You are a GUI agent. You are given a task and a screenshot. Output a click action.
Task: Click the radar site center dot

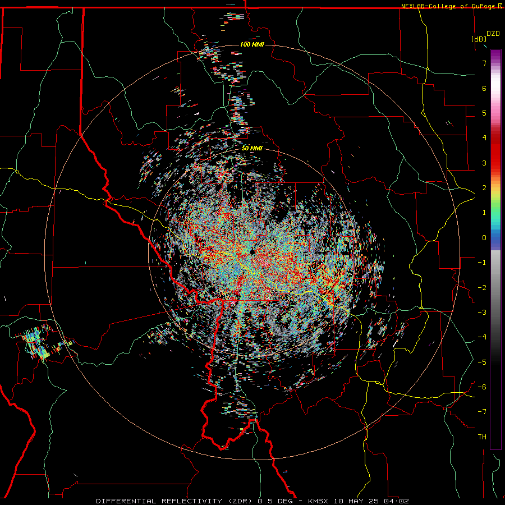coord(252,252)
